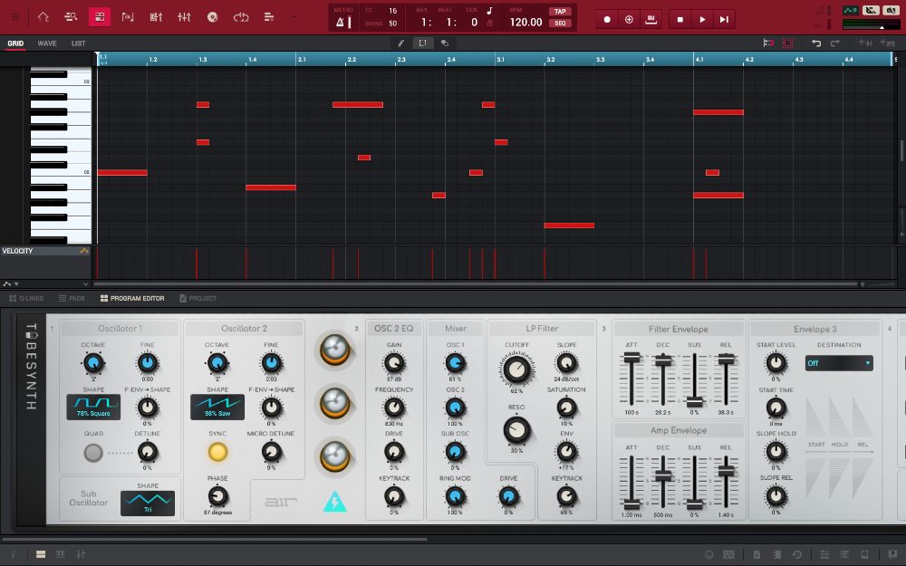
Task: Switch to the WAVE tab
Action: [x=46, y=43]
